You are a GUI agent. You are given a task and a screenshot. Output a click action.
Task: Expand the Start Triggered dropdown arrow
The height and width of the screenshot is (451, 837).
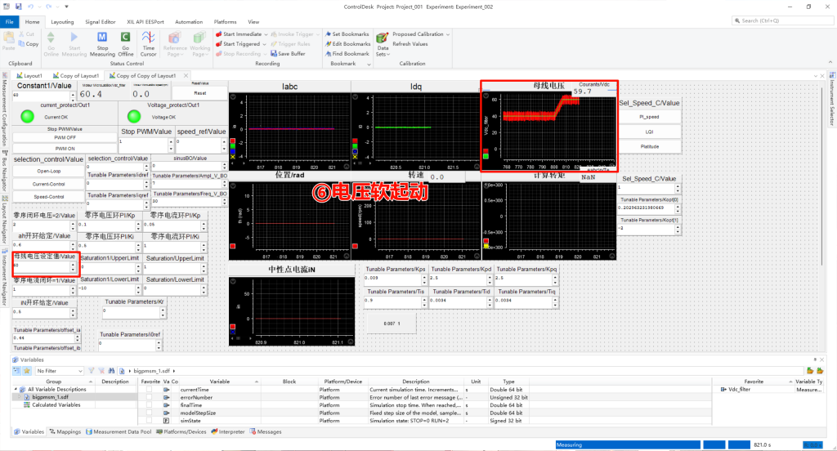click(264, 44)
